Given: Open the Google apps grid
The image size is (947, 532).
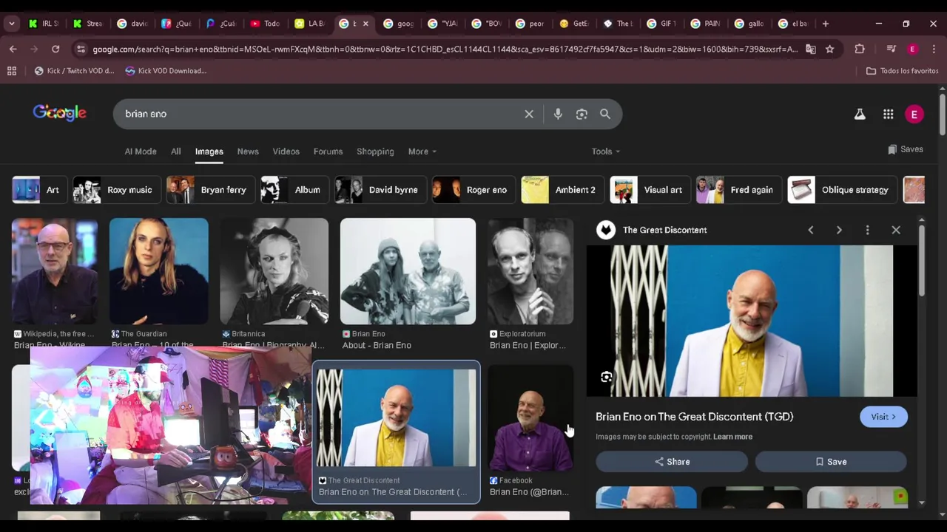Looking at the screenshot, I should tap(888, 115).
